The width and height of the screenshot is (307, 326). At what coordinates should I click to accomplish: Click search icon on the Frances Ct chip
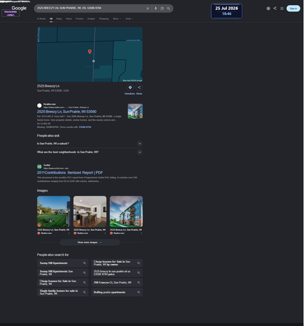tap(139, 282)
